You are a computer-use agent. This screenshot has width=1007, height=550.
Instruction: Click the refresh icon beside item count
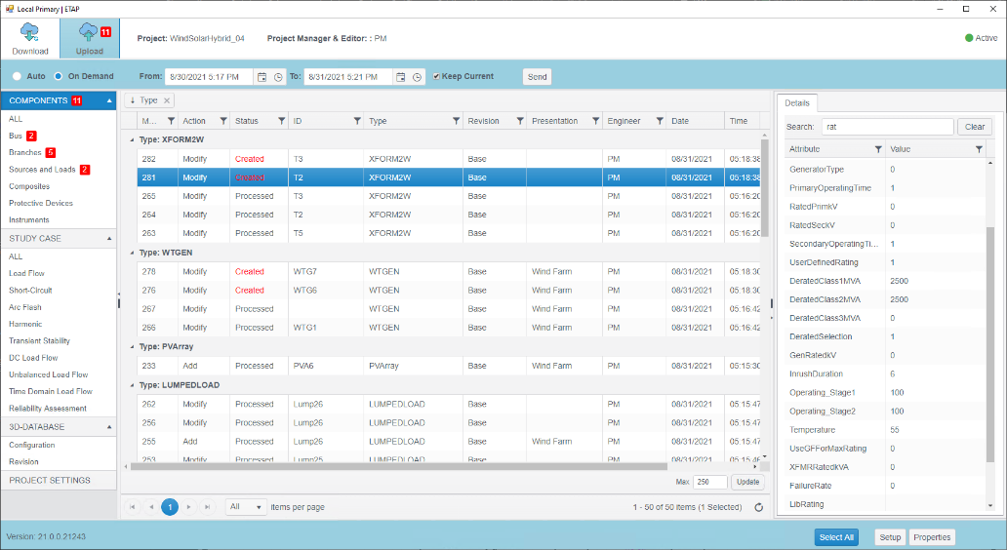[757, 507]
